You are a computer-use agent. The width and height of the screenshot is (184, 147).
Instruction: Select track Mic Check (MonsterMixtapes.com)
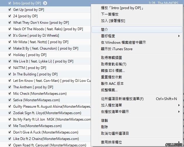[40, 94]
